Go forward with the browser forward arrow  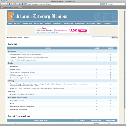click(5, 4)
